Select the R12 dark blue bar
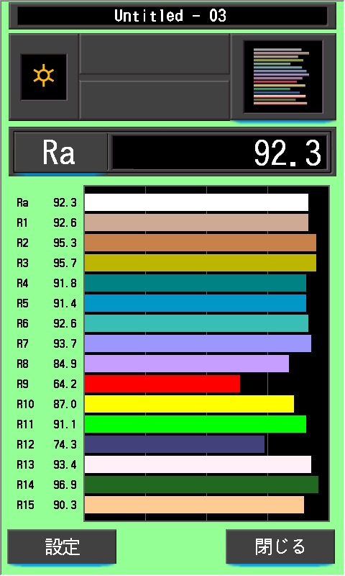This screenshot has height=576, width=345. (175, 444)
